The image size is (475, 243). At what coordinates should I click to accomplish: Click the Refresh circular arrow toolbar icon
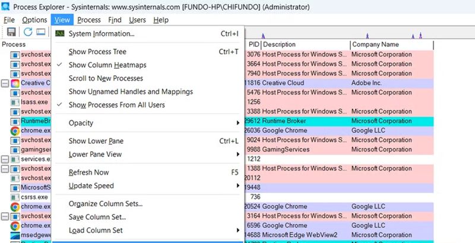coord(27,32)
